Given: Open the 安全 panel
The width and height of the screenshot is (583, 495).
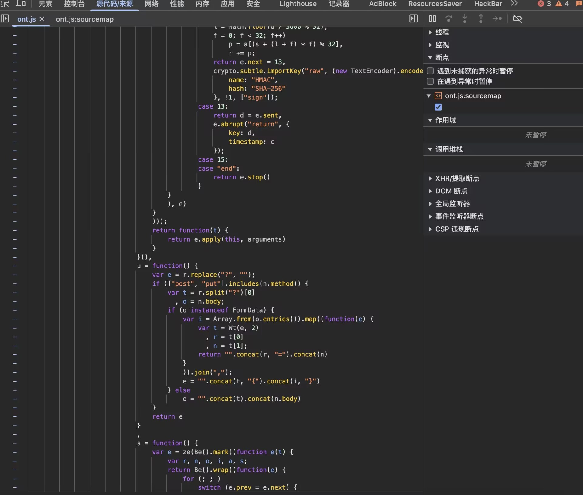Looking at the screenshot, I should 253,4.
